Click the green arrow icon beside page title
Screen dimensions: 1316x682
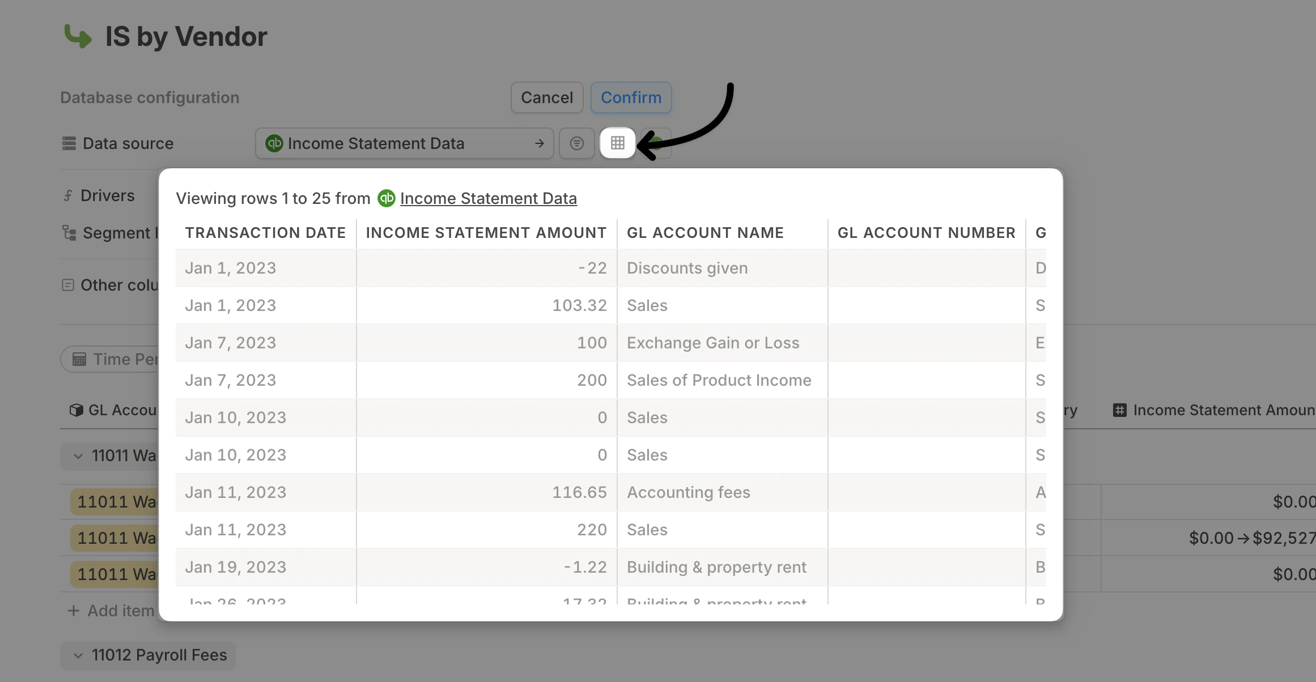coord(78,36)
